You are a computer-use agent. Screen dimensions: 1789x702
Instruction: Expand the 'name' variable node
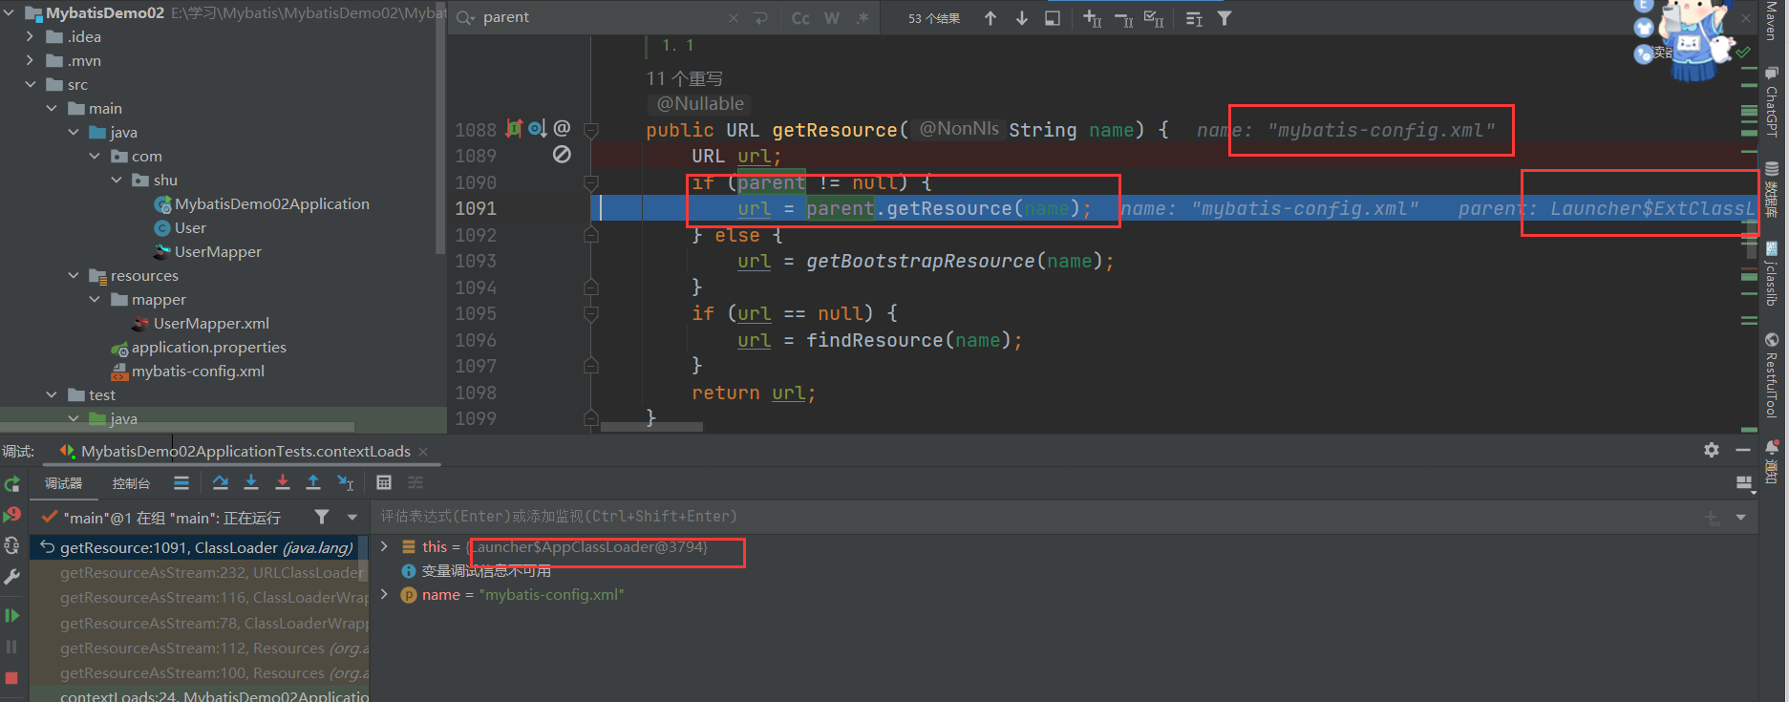[x=385, y=594]
